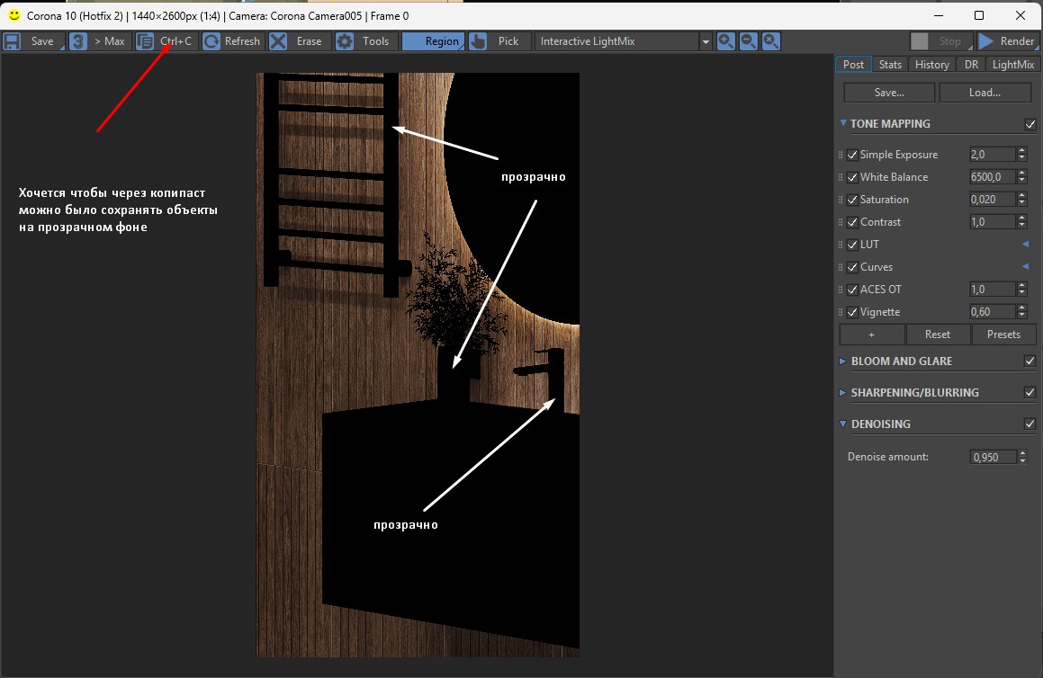Collapse the TONE MAPPING section
Screen dimensions: 1043x678
click(843, 123)
